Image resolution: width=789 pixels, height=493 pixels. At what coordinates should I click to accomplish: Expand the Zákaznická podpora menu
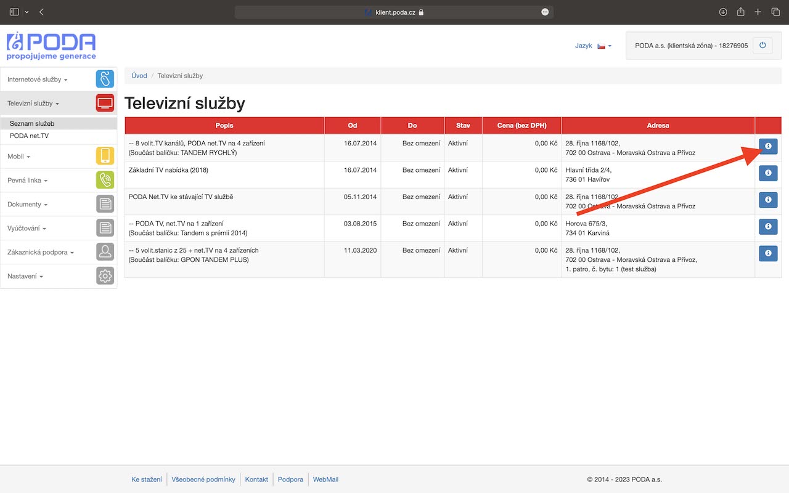[x=41, y=253]
